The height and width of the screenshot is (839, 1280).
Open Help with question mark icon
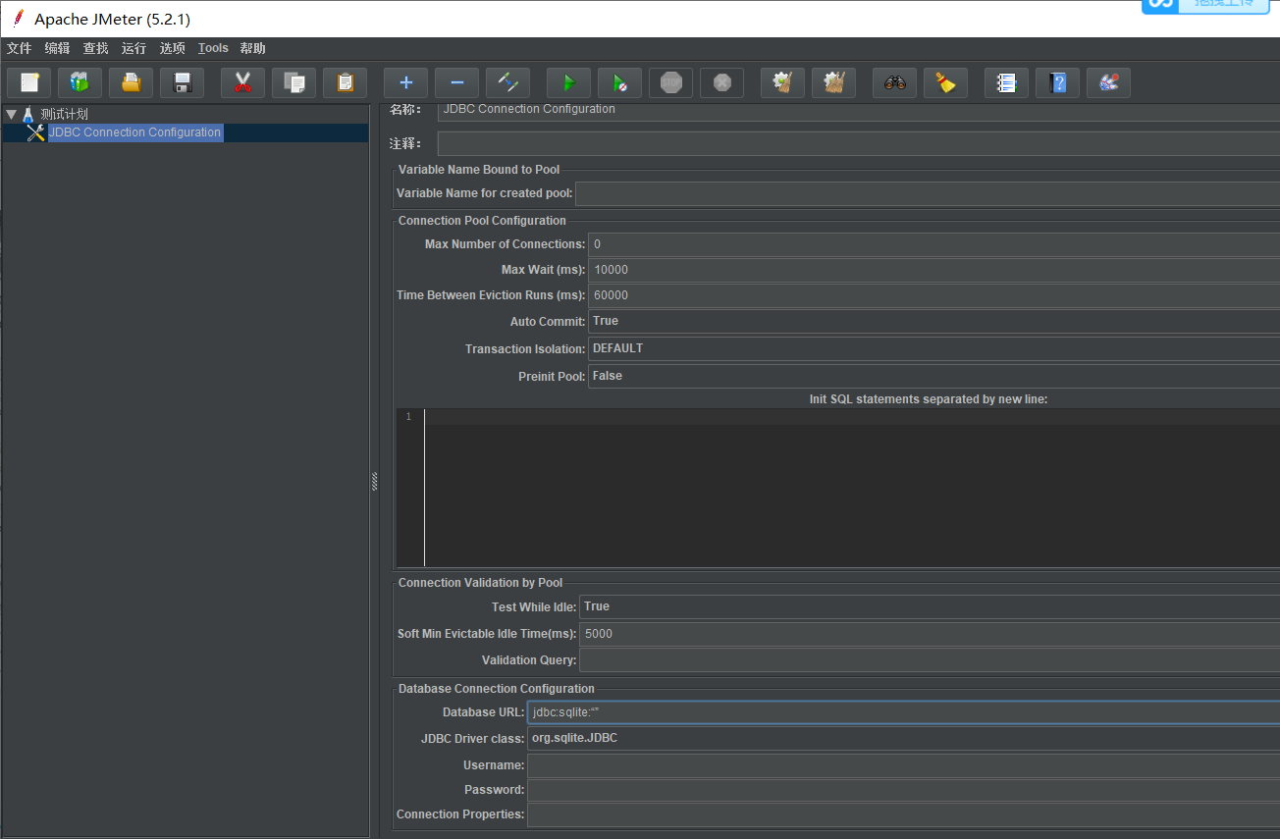1057,83
